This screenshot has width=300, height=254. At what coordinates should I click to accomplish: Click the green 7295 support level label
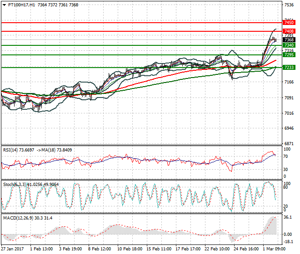coord(289,55)
